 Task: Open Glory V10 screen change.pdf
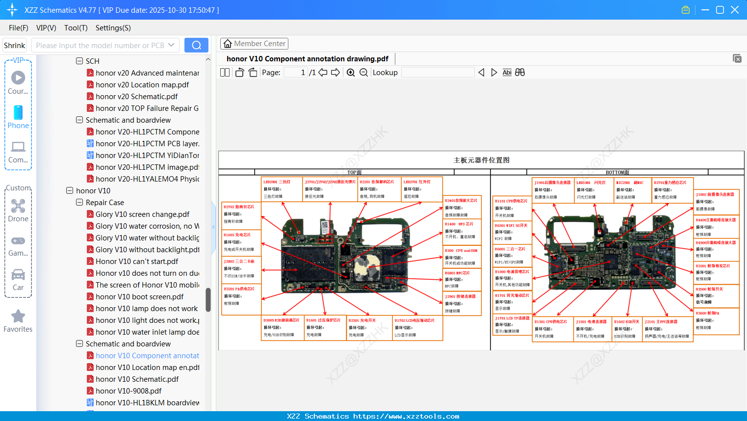tap(143, 214)
